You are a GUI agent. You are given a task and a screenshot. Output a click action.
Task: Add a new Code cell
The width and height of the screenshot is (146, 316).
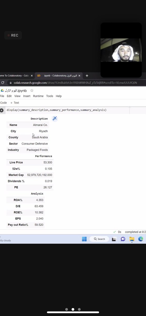[x=3, y=103]
